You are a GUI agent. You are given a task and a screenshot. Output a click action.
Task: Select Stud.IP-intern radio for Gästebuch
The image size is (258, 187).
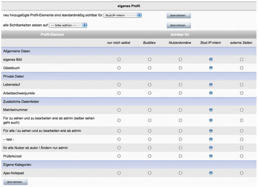(x=211, y=68)
